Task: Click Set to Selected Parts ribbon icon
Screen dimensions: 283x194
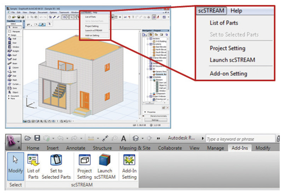Action: pyautogui.click(x=56, y=160)
